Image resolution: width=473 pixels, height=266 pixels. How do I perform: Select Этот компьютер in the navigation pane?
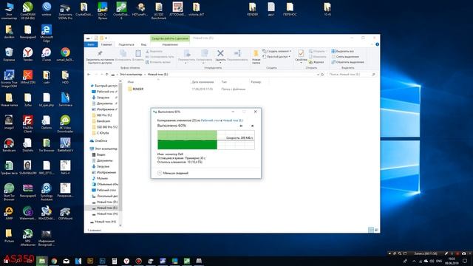pyautogui.click(x=103, y=149)
